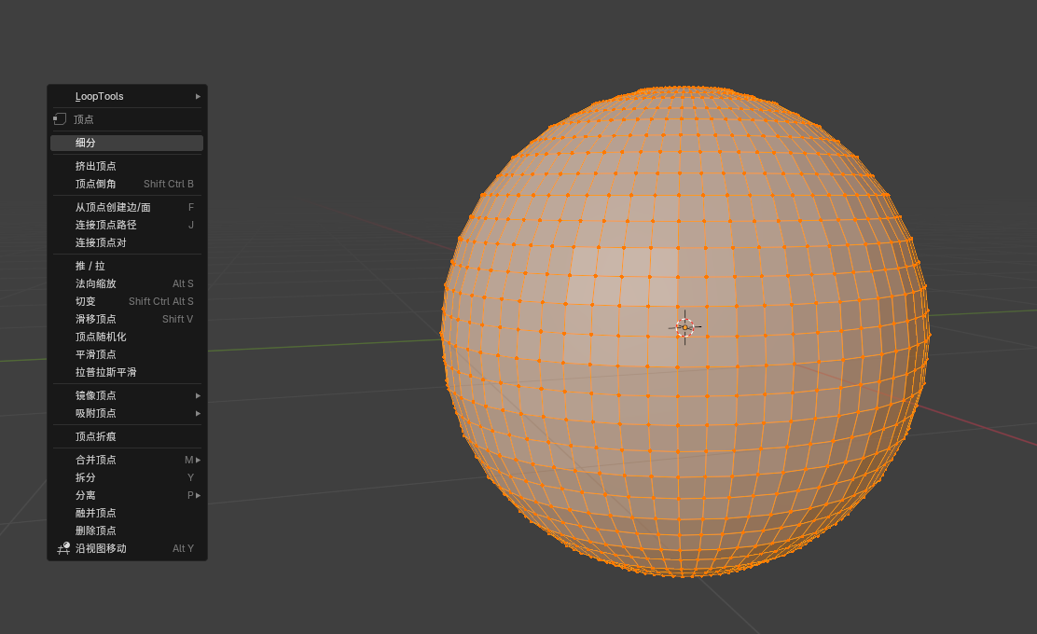
Task: Click 顶点倒角 (vertex bevel) entry
Action: click(x=127, y=184)
